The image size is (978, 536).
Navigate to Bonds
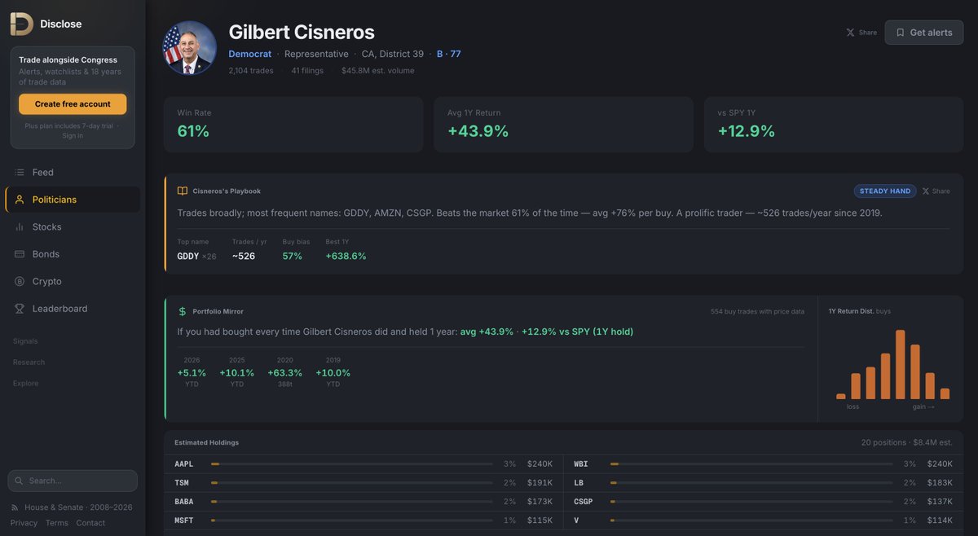pos(73,254)
